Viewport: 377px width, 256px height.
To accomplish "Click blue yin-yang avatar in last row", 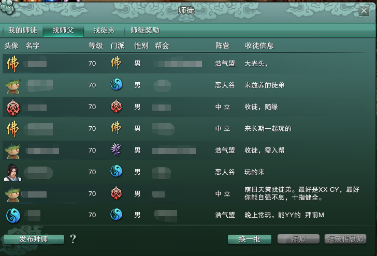I will 13,216.
